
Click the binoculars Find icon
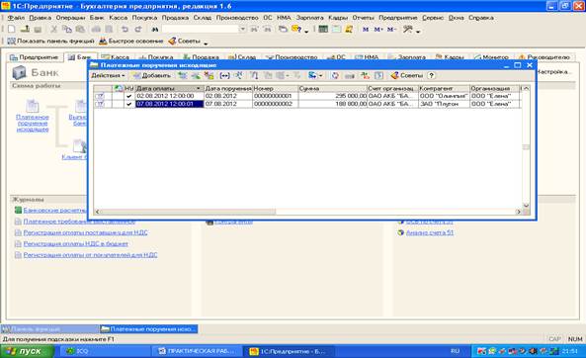click(x=155, y=30)
